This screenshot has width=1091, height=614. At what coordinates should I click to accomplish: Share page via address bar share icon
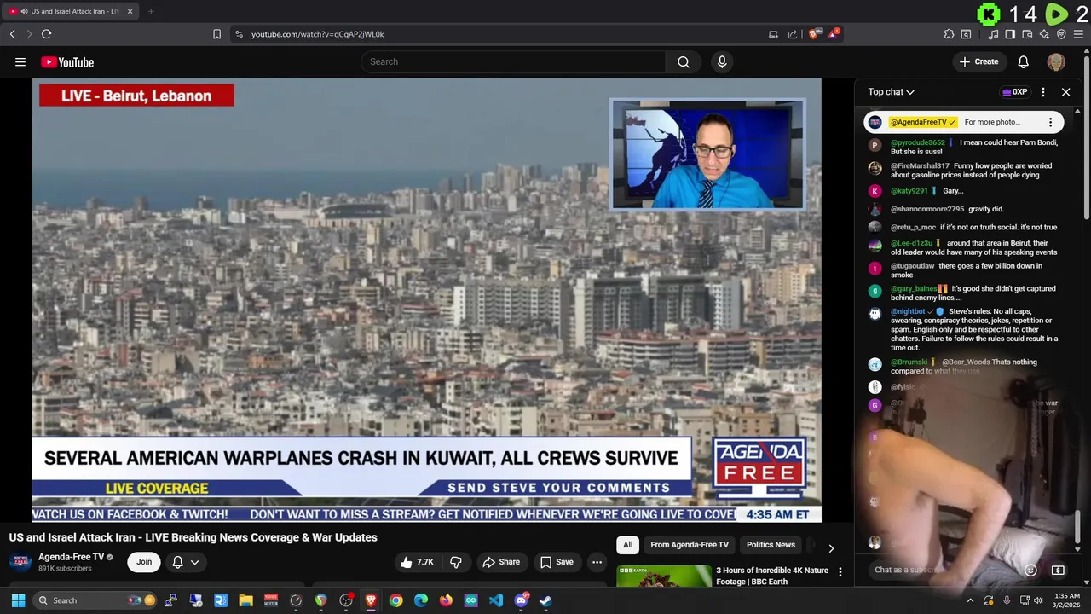793,34
